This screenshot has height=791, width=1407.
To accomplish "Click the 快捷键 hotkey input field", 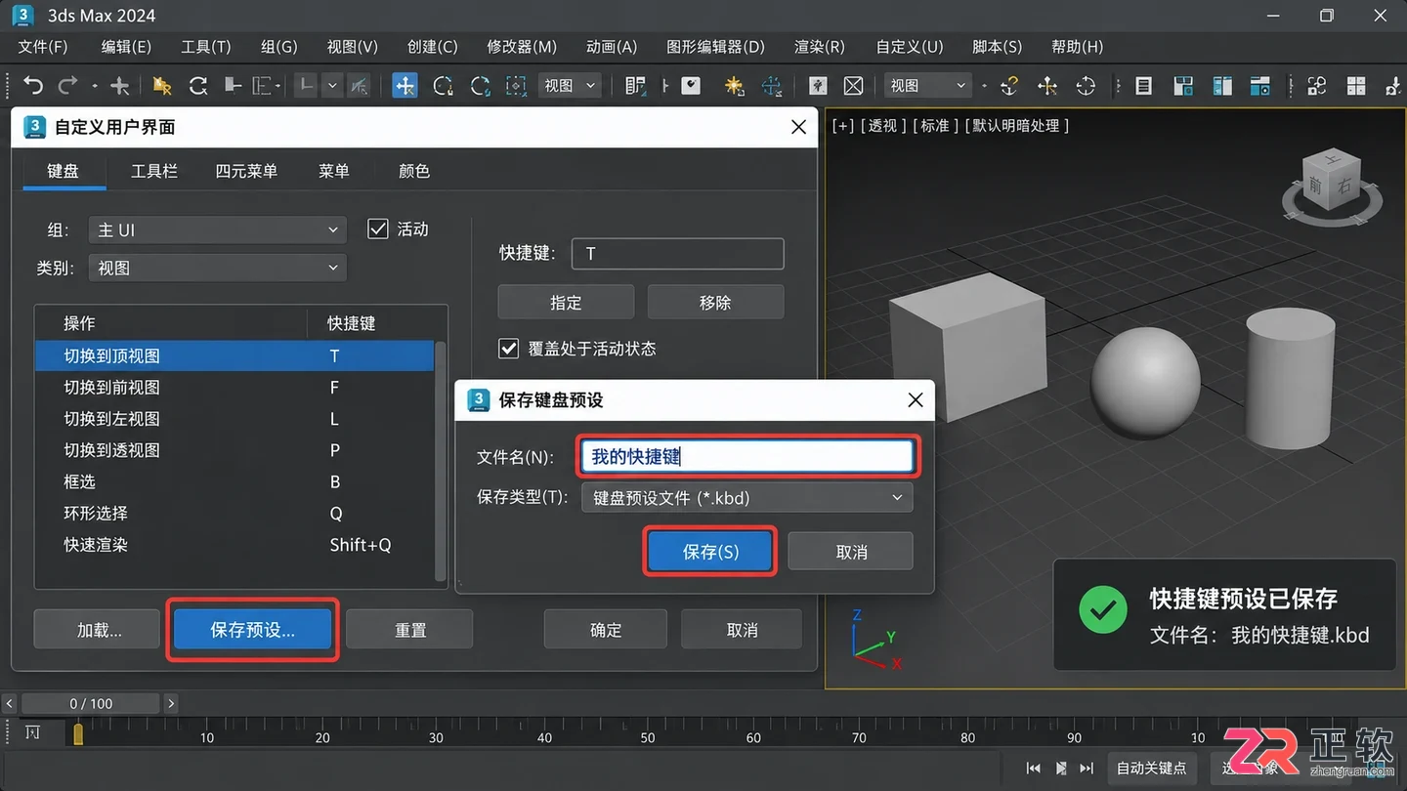I will [678, 254].
